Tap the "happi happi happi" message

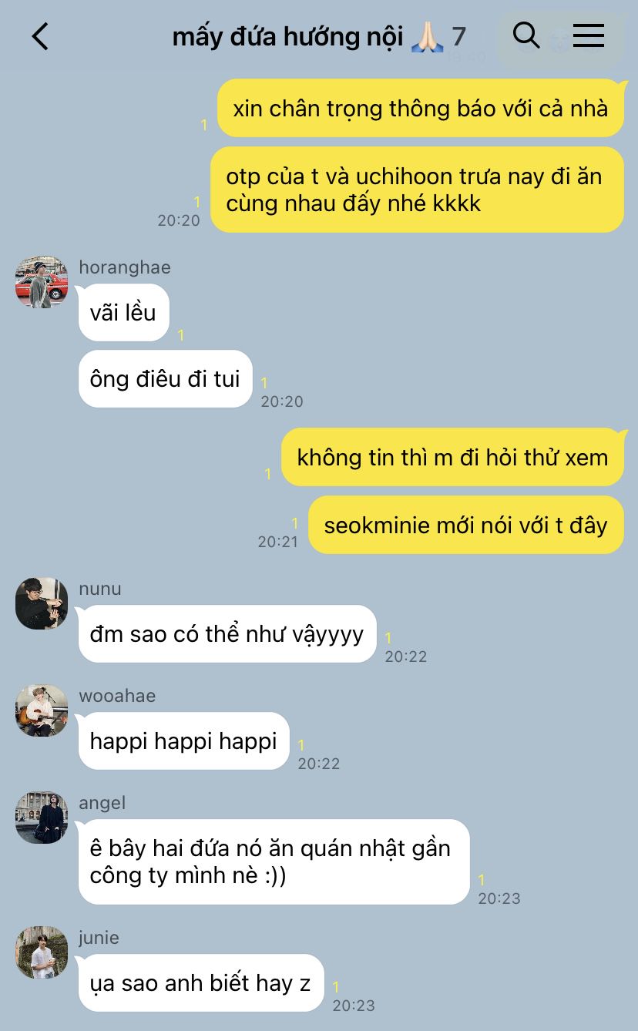point(183,741)
